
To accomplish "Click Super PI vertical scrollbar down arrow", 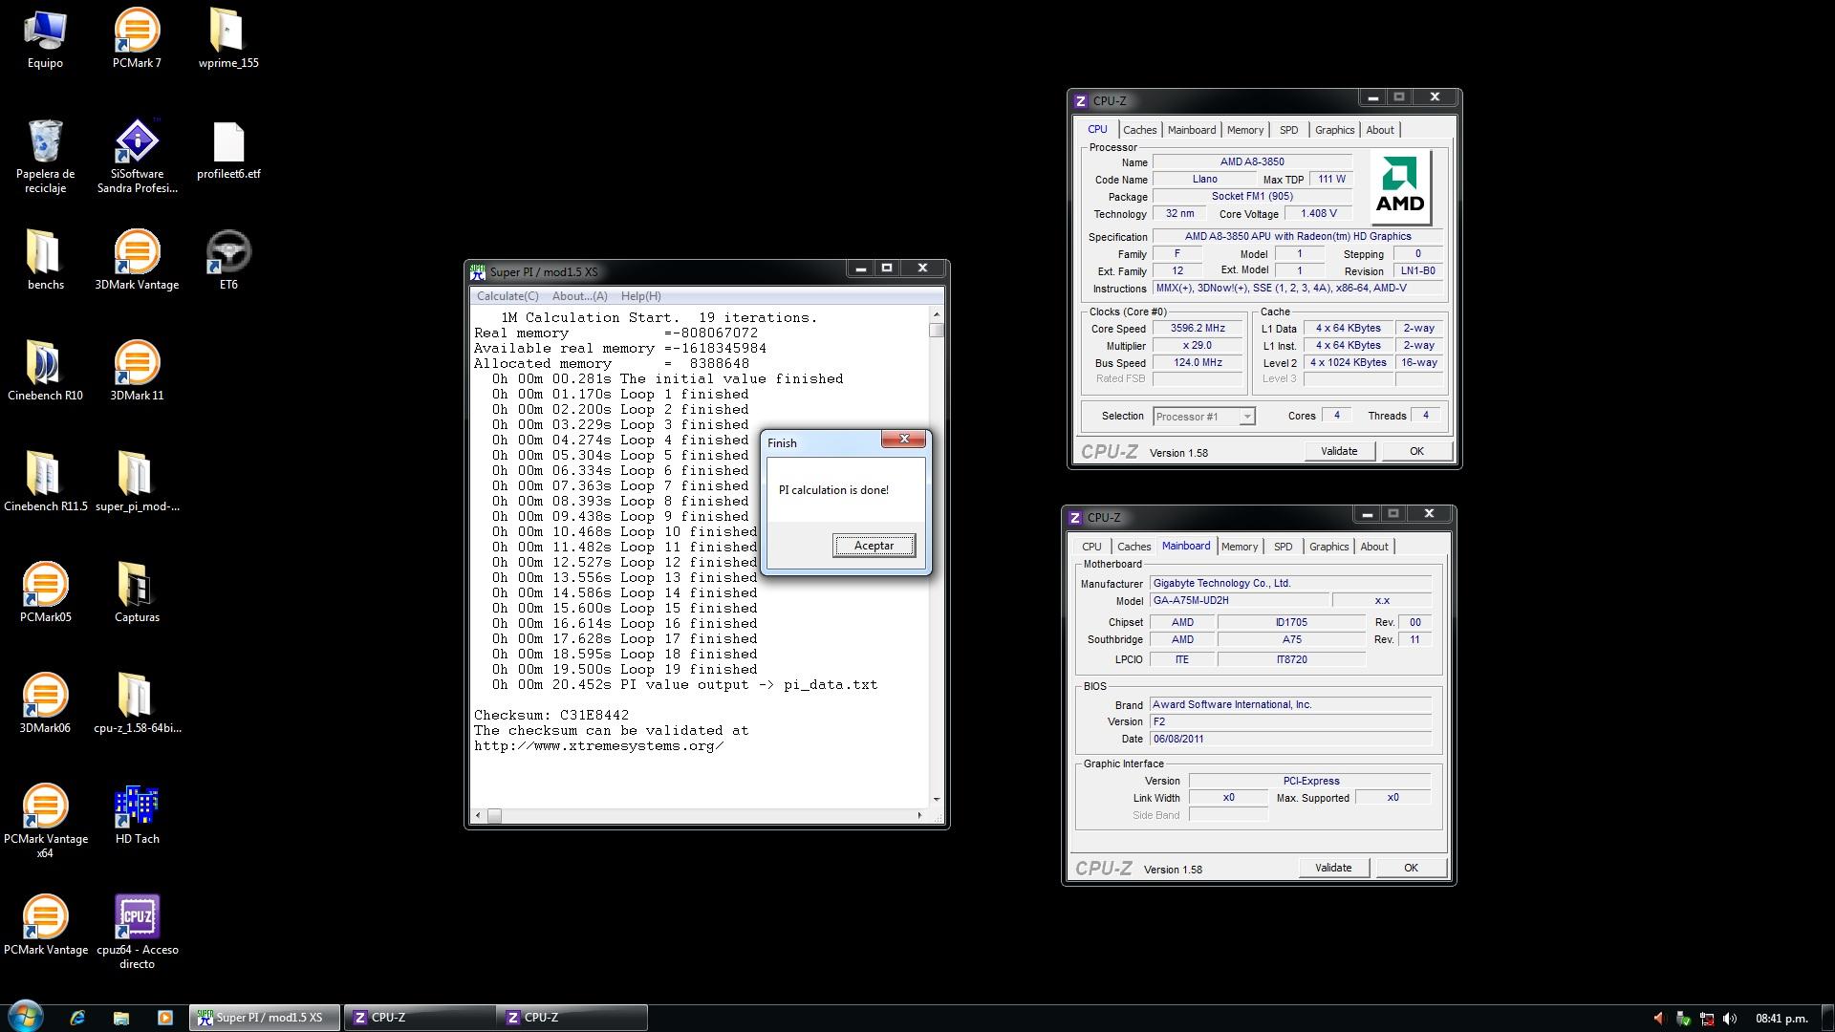I will coord(936,799).
